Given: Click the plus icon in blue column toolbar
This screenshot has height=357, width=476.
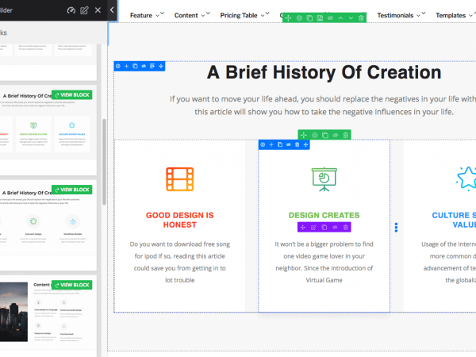Looking at the screenshot, I should click(271, 144).
